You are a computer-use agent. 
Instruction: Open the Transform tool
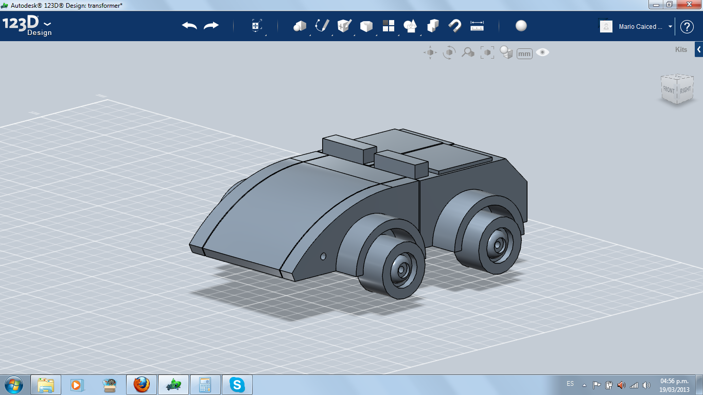[257, 26]
